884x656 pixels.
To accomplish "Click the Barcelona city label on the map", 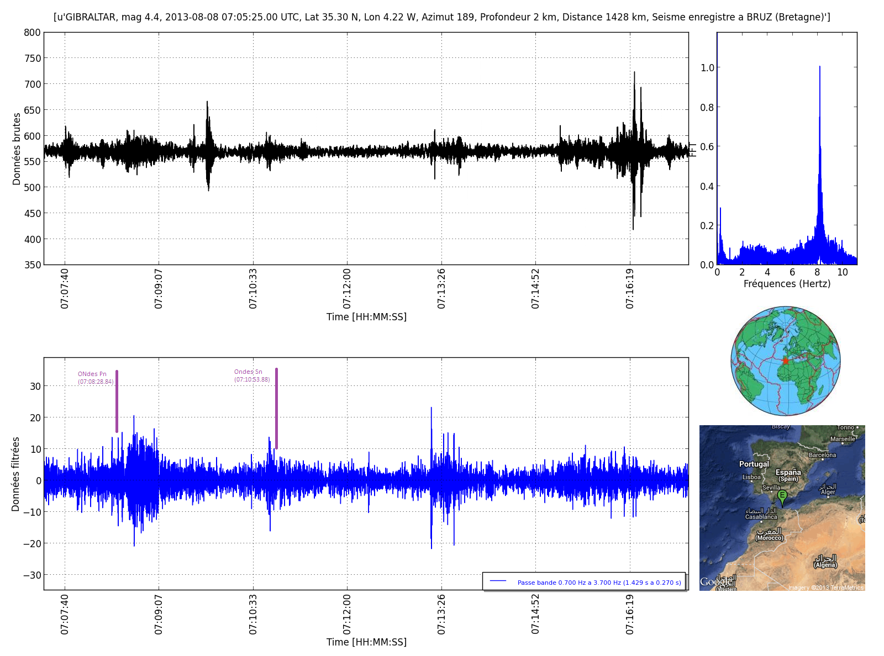I will (x=822, y=455).
